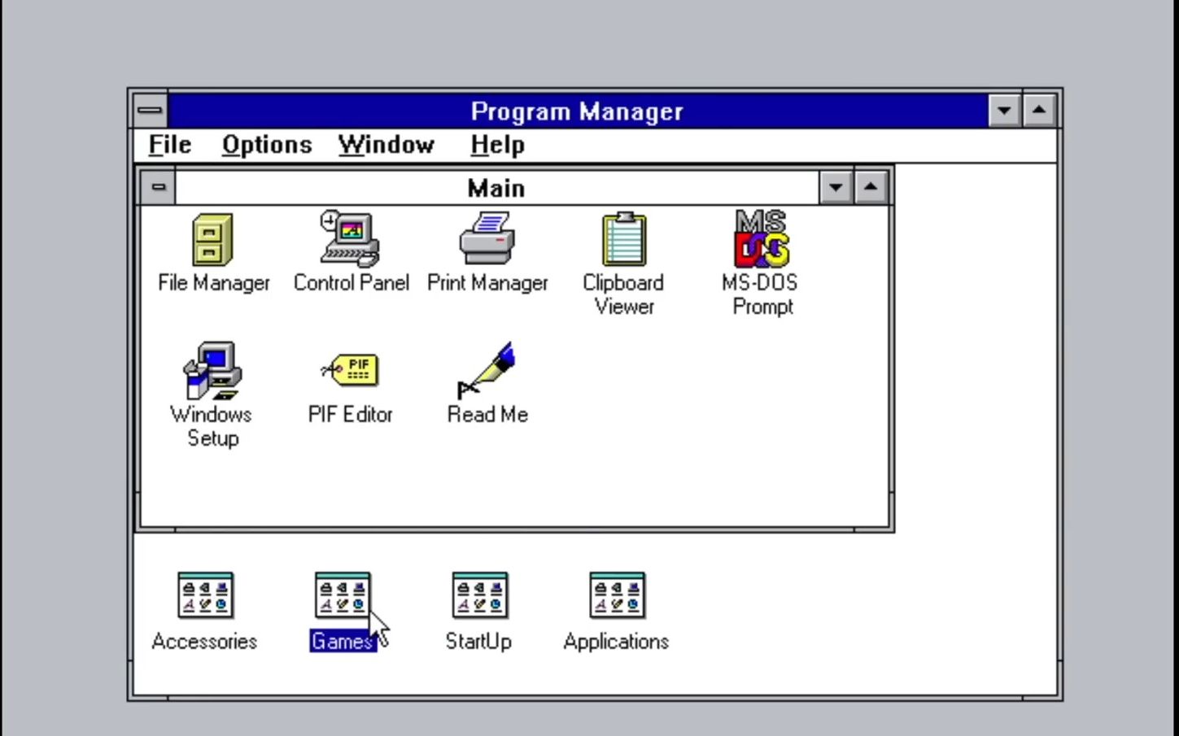Open the Clipboard Viewer icon

point(624,239)
